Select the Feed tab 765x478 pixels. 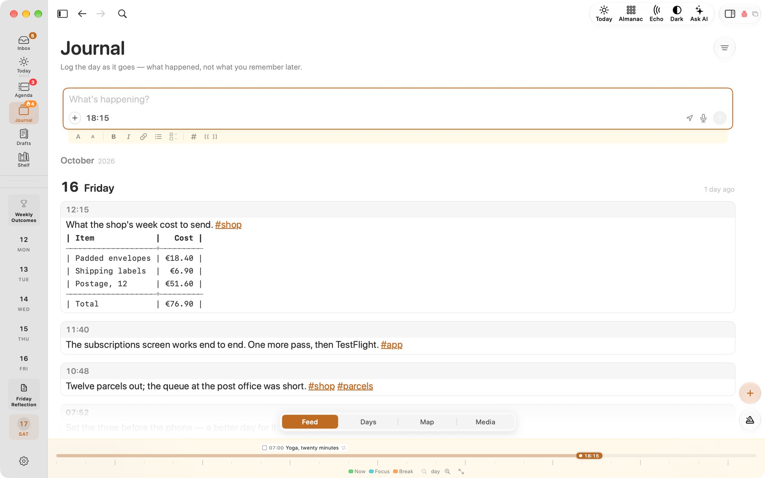pyautogui.click(x=310, y=422)
